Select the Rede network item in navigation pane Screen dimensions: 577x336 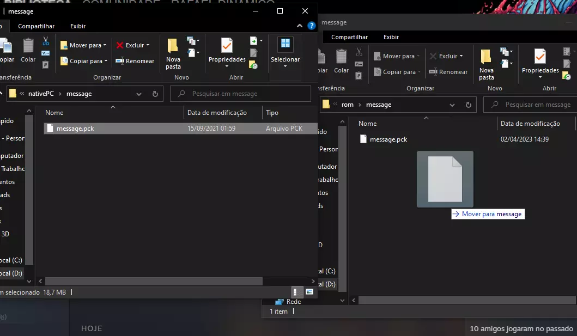click(293, 302)
